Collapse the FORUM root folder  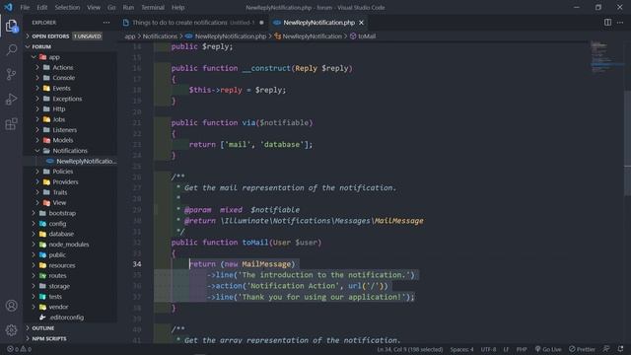[x=70, y=46]
